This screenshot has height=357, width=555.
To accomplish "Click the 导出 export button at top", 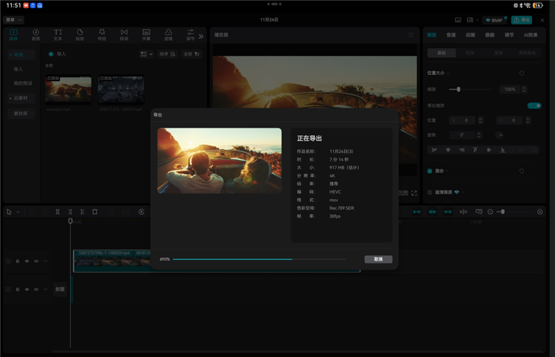I will tap(522, 20).
